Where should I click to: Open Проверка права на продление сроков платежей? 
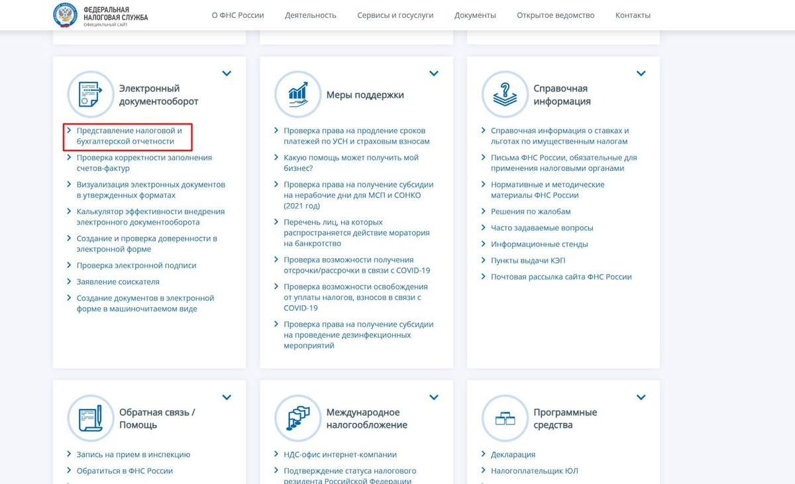point(356,136)
